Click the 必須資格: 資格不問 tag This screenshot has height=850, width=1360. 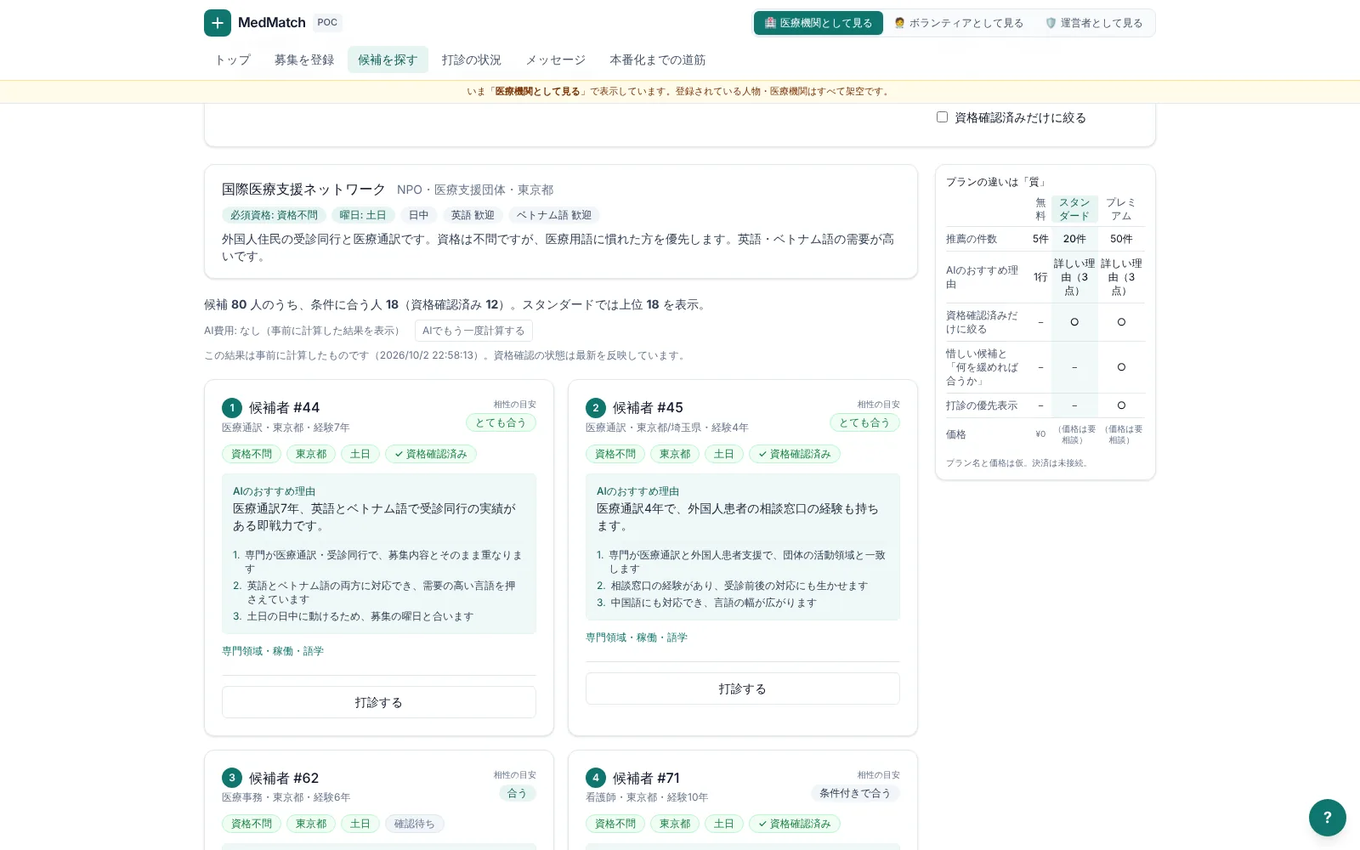coord(274,215)
